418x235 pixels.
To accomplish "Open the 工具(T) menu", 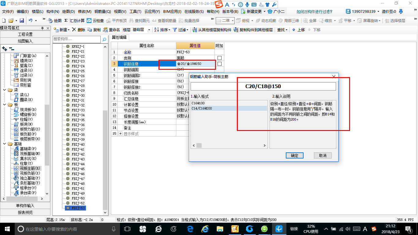I will [135, 11].
